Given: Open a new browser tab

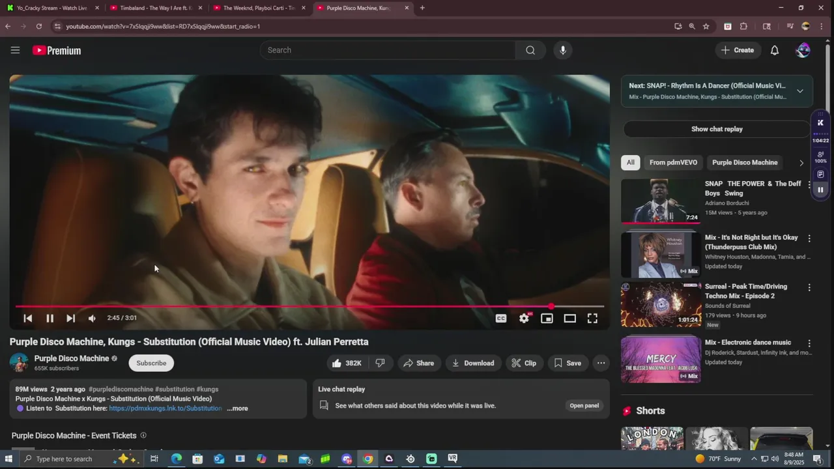Looking at the screenshot, I should pyautogui.click(x=422, y=8).
